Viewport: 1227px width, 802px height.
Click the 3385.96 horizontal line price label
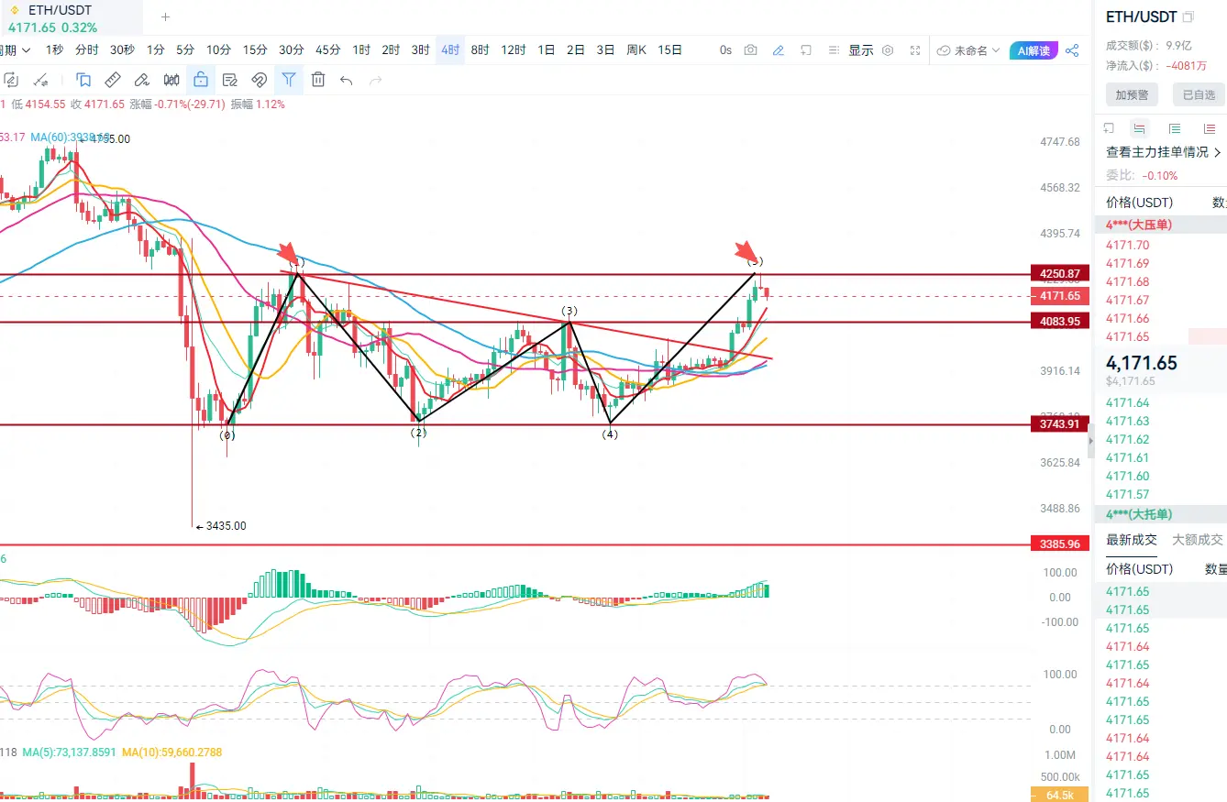click(x=1059, y=544)
